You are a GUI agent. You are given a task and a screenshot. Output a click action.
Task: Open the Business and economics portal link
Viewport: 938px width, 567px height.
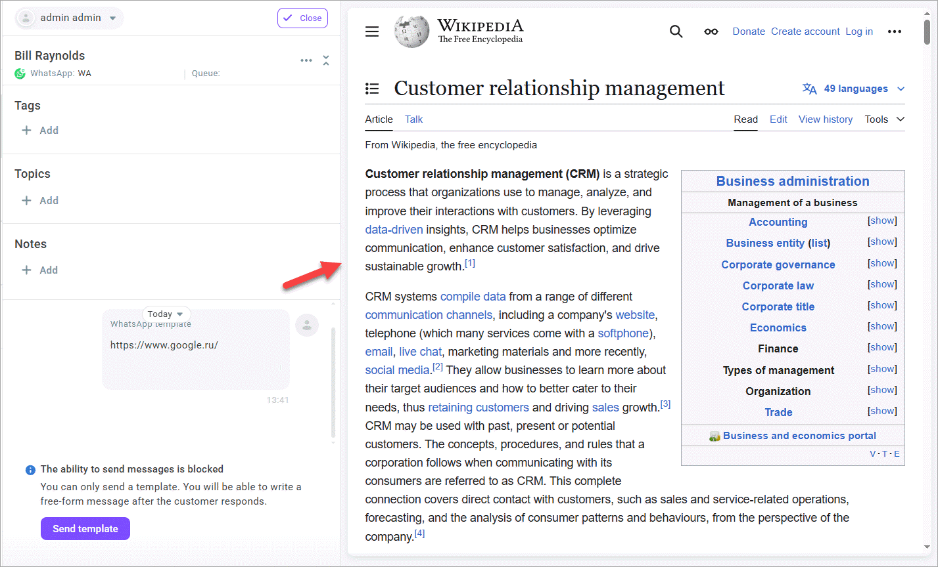(x=799, y=436)
